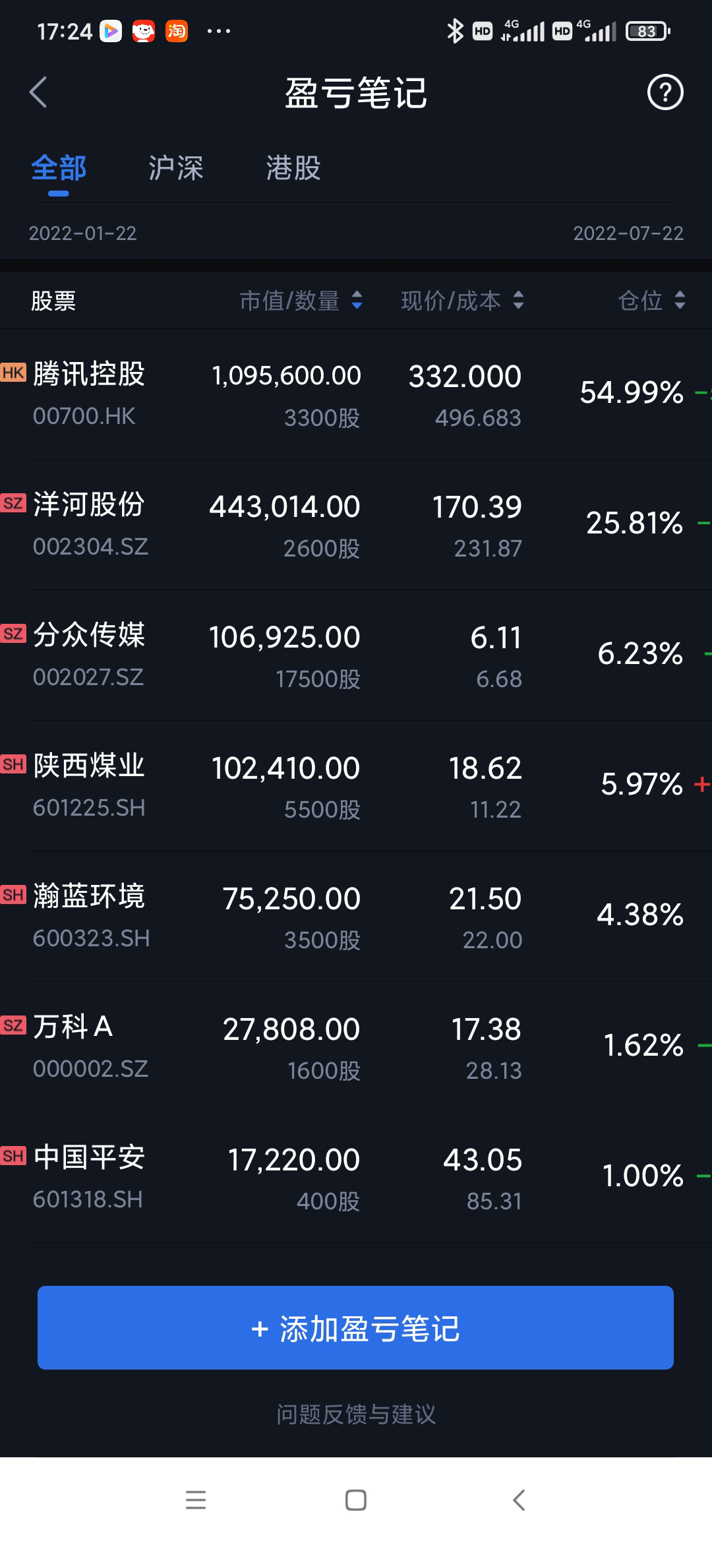Pick the end date 2022-07-22
This screenshot has width=712, height=1543.
pyautogui.click(x=628, y=233)
